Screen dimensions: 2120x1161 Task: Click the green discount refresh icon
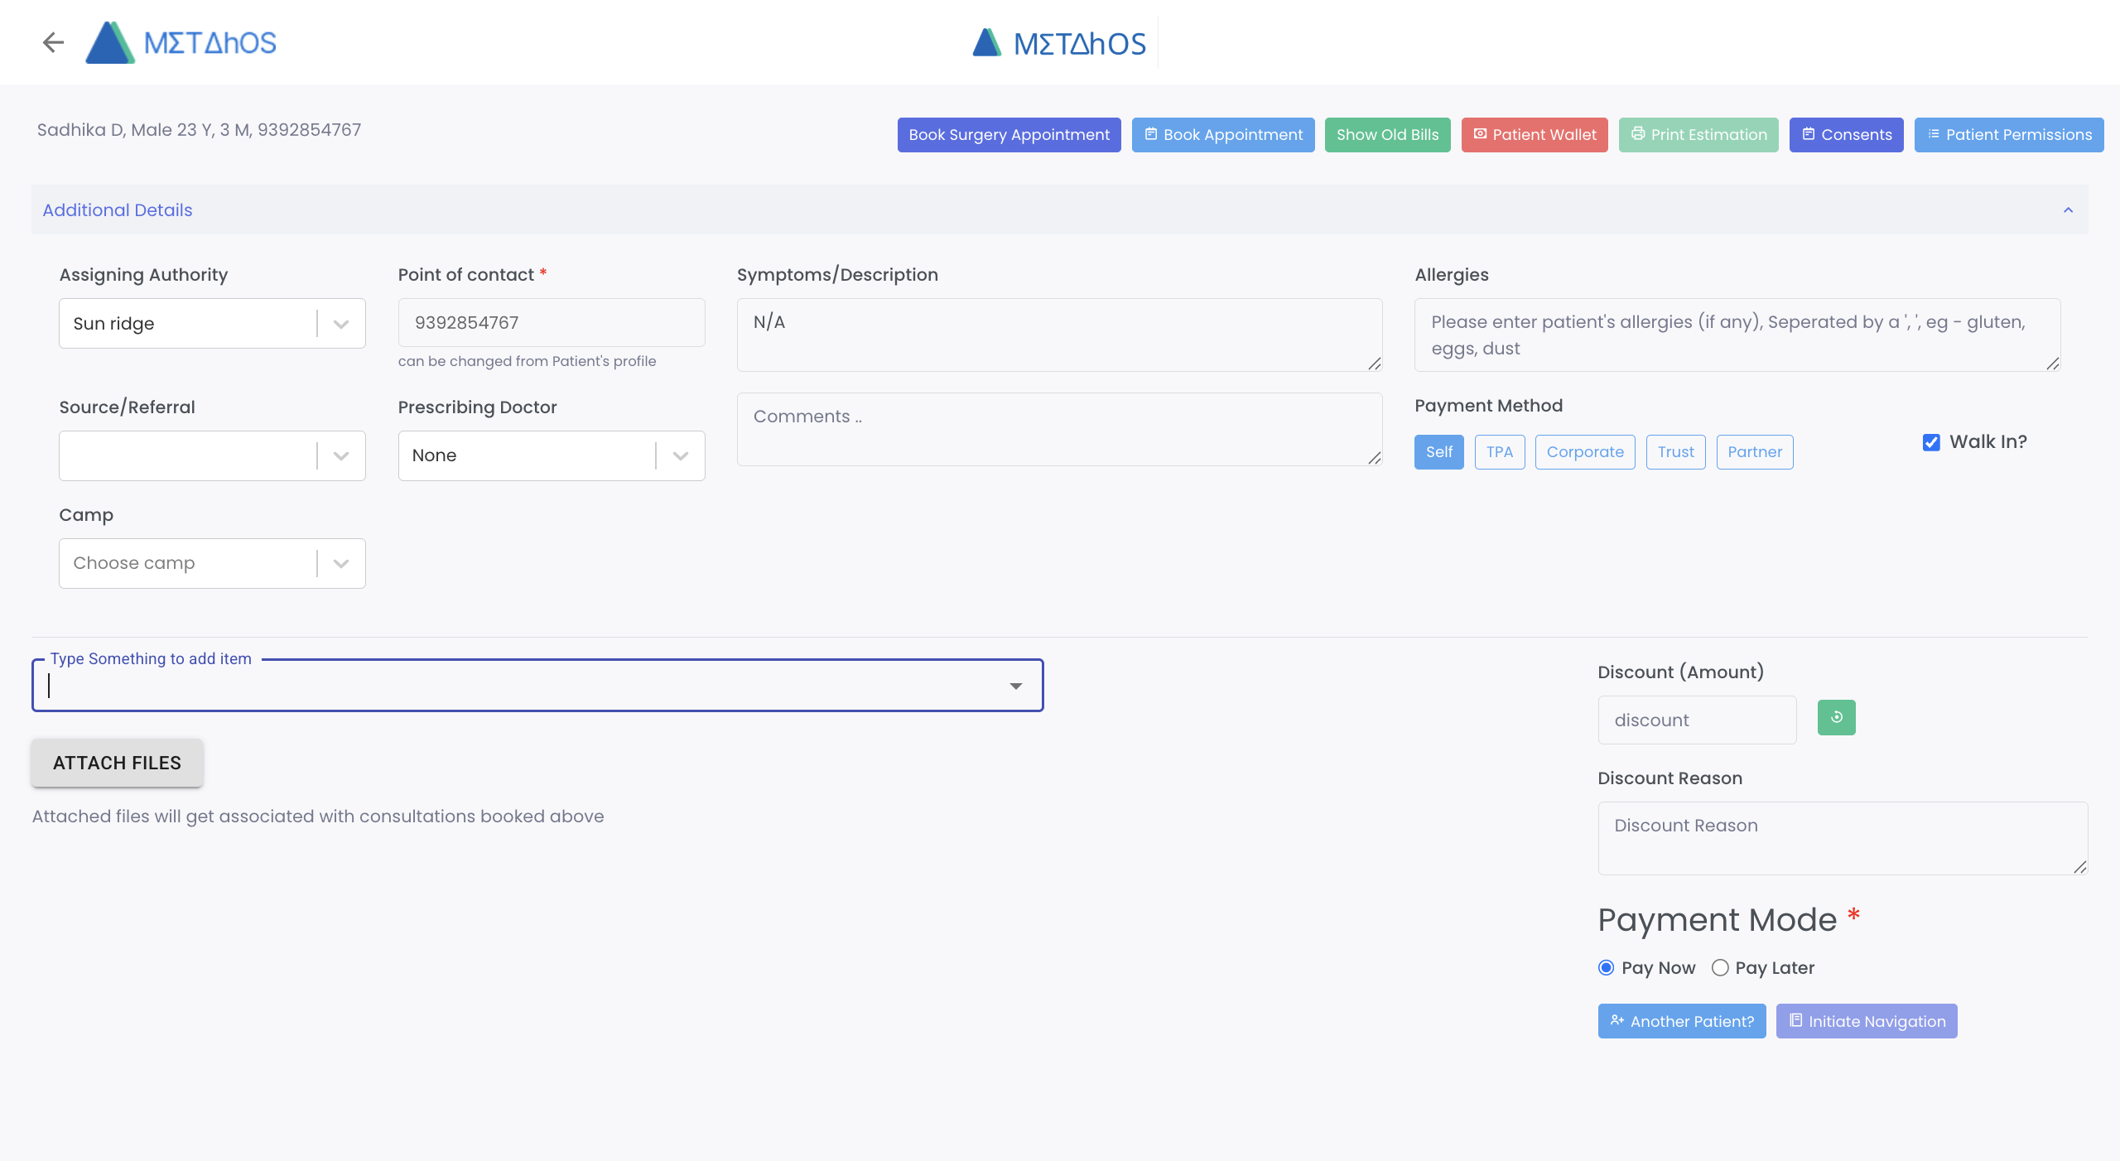(x=1836, y=718)
